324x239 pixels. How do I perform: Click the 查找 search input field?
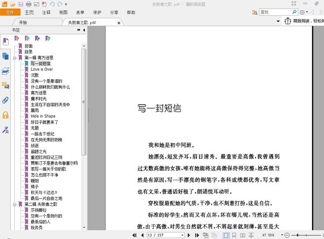pyautogui.click(x=273, y=11)
